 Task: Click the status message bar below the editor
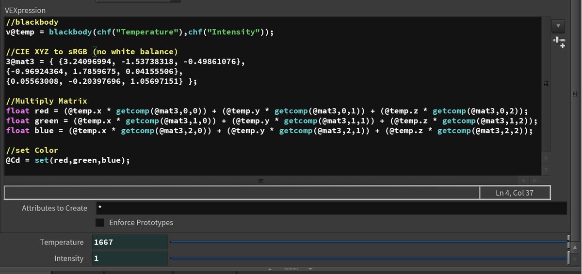point(242,193)
